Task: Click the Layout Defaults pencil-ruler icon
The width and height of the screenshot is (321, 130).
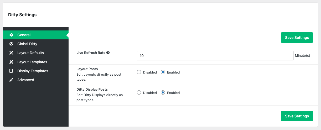Action: (x=11, y=53)
